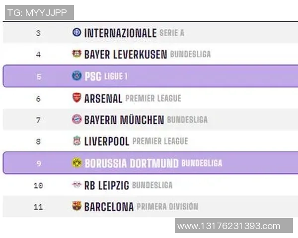Open the BAYERN MÜNCHEN team link

tap(124, 120)
